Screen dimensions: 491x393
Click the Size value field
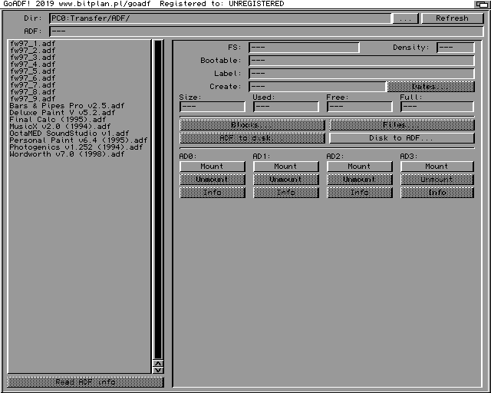click(213, 107)
